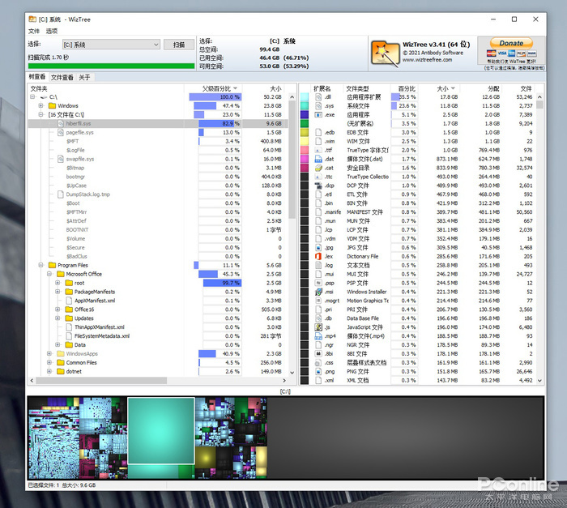Click the WizTree wizard logo icon

383,52
